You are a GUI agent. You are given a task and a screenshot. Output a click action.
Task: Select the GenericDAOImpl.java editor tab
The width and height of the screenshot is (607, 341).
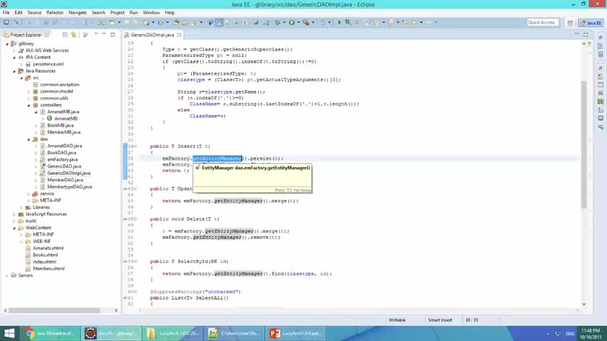tap(152, 35)
